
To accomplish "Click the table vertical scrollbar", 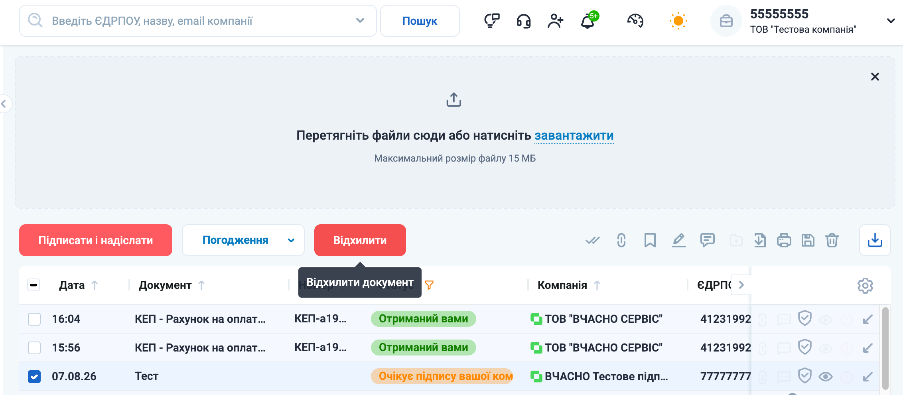I will point(885,348).
